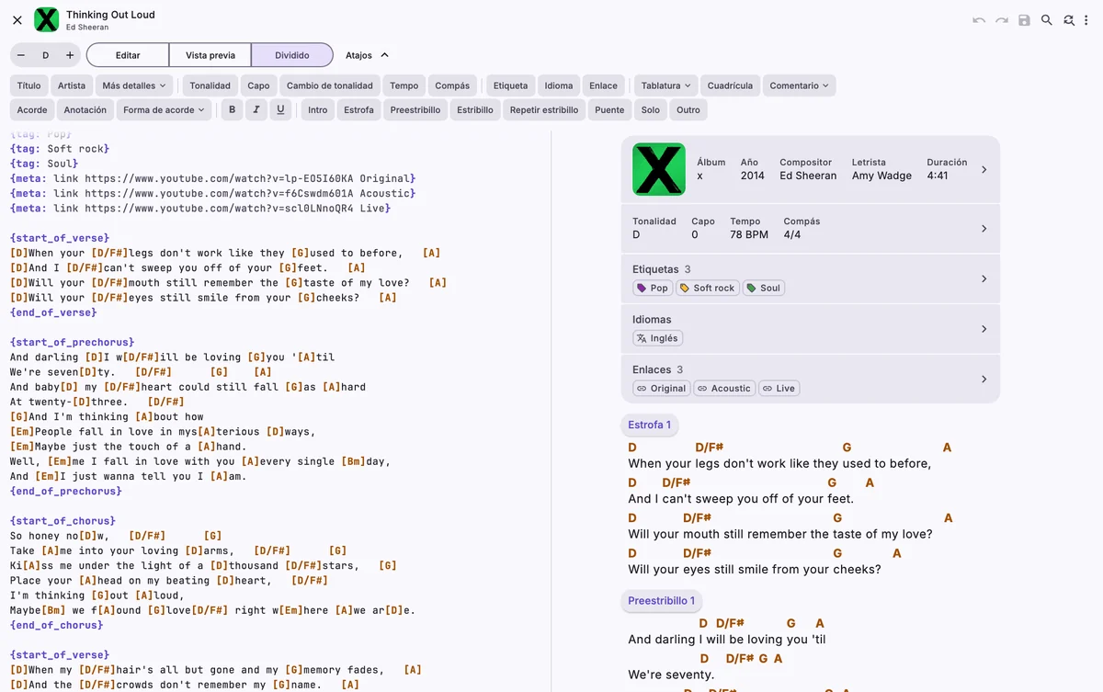Save the song with the disk icon
Image resolution: width=1103 pixels, height=692 pixels.
1024,20
